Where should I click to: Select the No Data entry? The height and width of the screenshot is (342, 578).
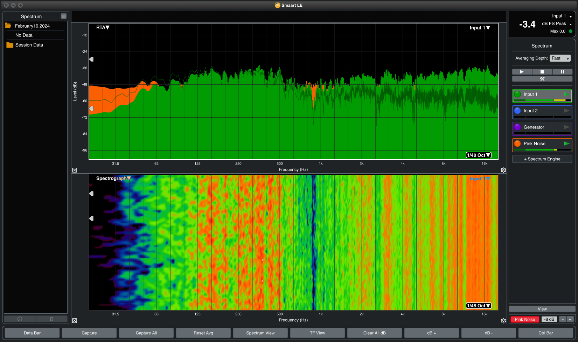coord(24,35)
